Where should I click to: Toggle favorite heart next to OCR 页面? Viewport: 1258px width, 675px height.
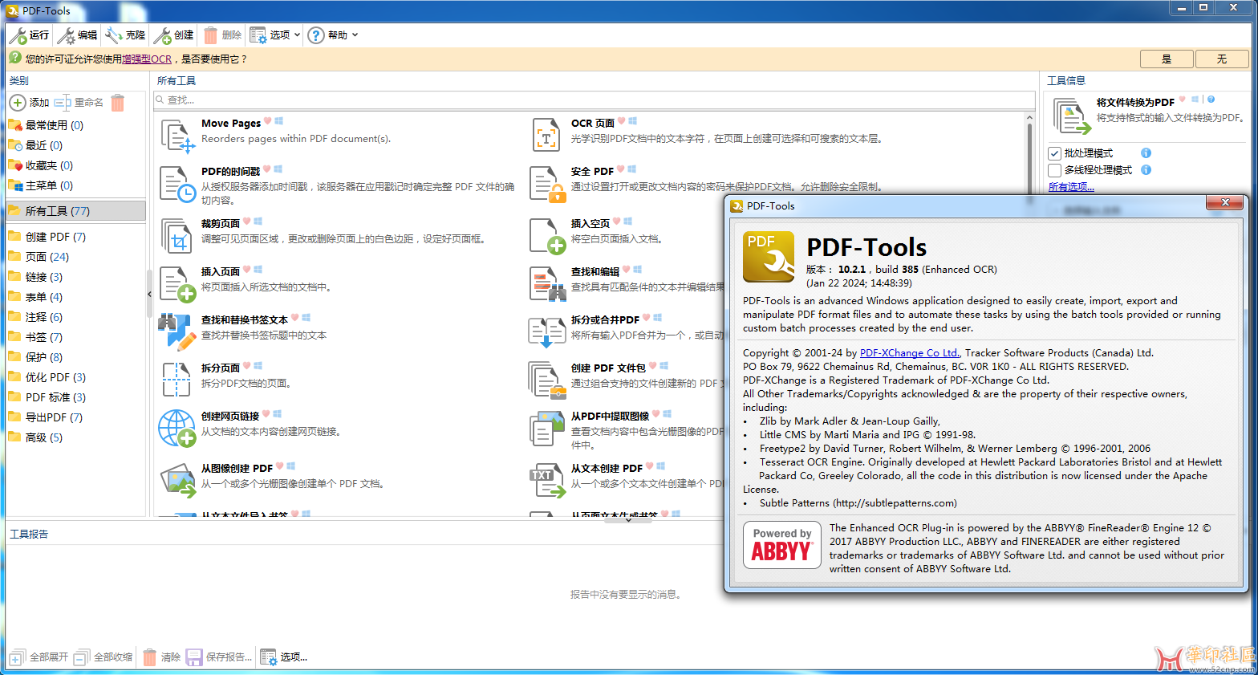click(x=621, y=121)
